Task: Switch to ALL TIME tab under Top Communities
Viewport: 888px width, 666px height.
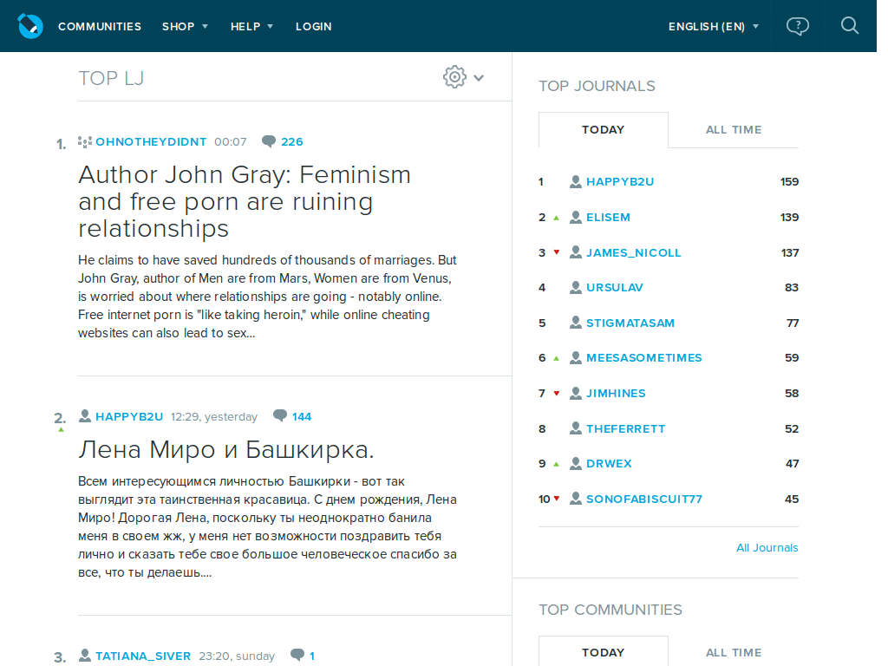Action: coord(734,652)
